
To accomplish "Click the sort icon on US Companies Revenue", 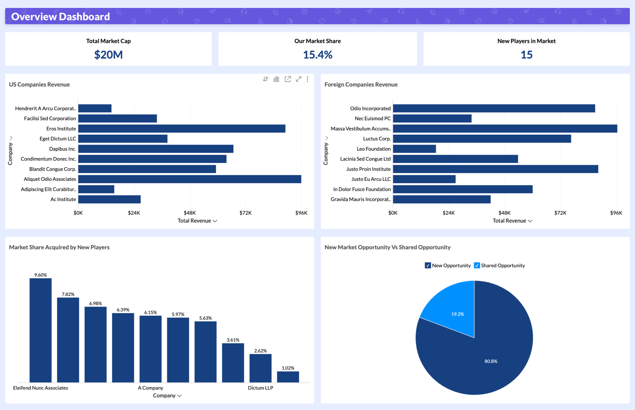I will (265, 79).
